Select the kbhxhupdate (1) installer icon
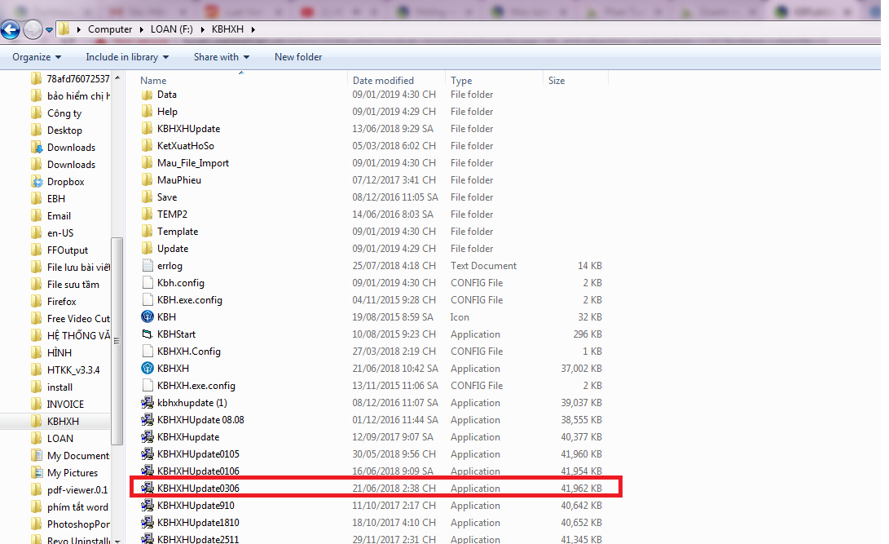Screen dimensions: 889x544 (147, 403)
